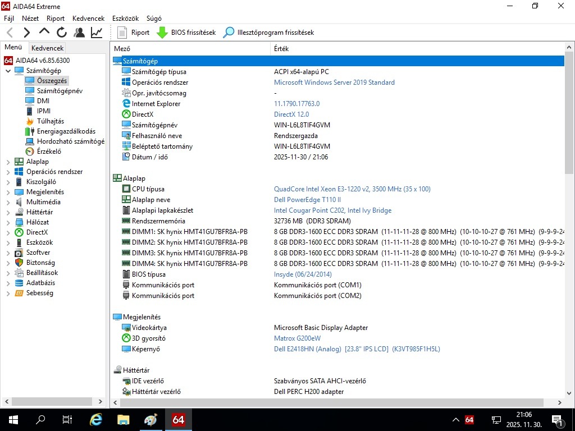Viewport: 575px width, 431px height.
Task: Click the Érték column header
Action: (417, 48)
